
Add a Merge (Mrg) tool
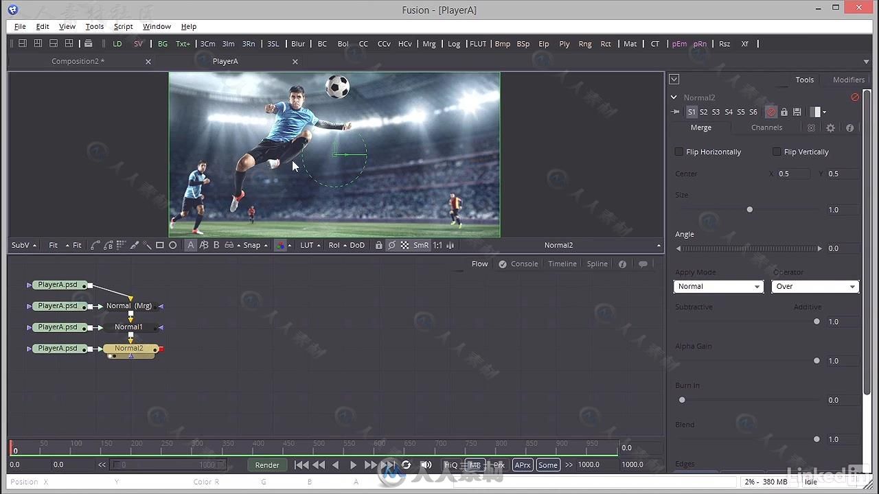pyautogui.click(x=429, y=43)
